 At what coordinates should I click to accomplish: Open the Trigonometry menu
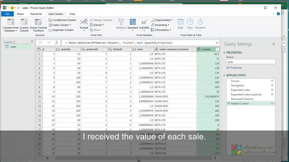162,20
